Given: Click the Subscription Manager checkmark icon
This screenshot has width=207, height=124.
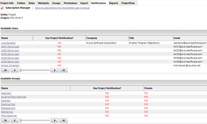Looking at the screenshot, I should tap(2, 8).
